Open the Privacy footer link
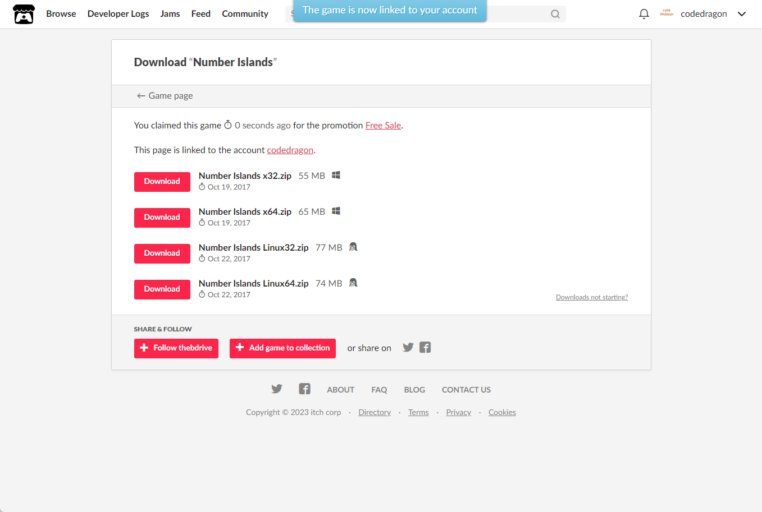Screen dimensions: 762x512 click(x=459, y=412)
